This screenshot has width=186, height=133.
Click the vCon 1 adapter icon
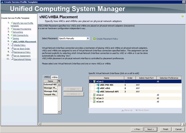point(94,81)
